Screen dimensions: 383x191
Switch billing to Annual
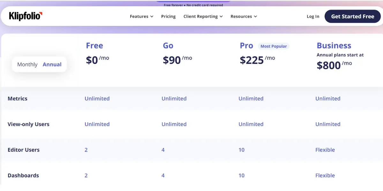[52, 64]
